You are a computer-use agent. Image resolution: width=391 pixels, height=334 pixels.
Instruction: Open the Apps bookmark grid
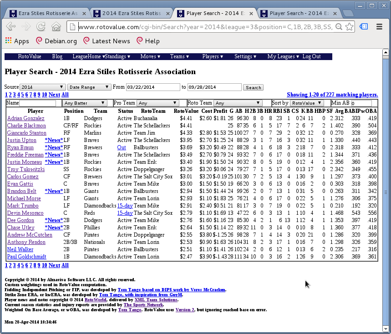pos(17,41)
